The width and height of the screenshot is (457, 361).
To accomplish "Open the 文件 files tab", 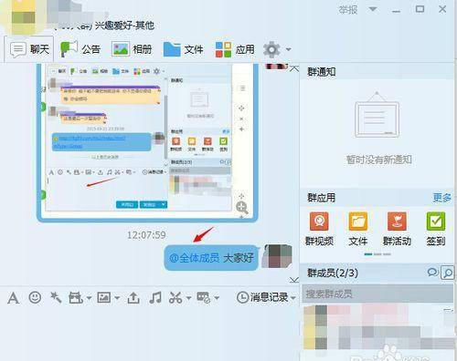I will tap(183, 49).
